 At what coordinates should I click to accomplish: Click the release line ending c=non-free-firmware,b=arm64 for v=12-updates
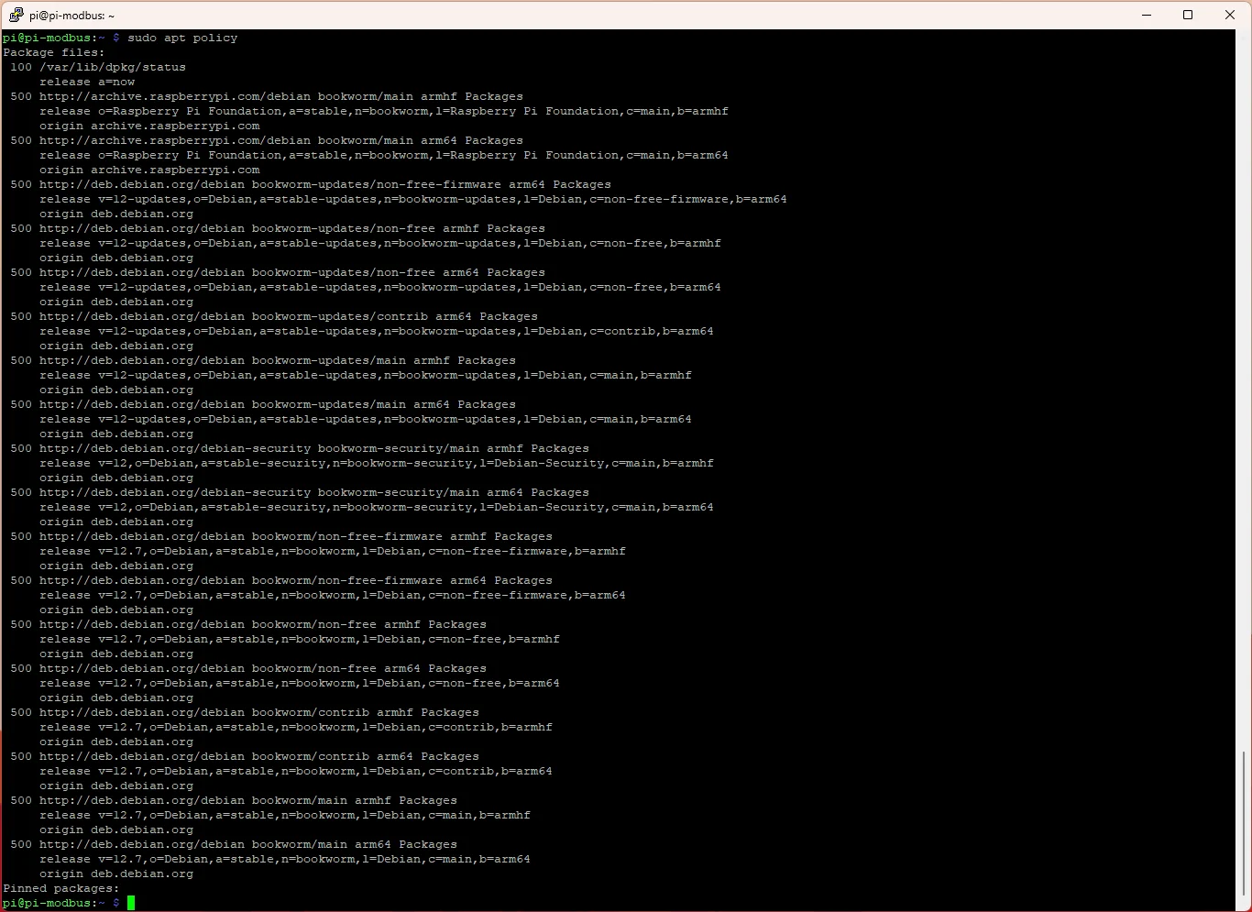point(413,199)
